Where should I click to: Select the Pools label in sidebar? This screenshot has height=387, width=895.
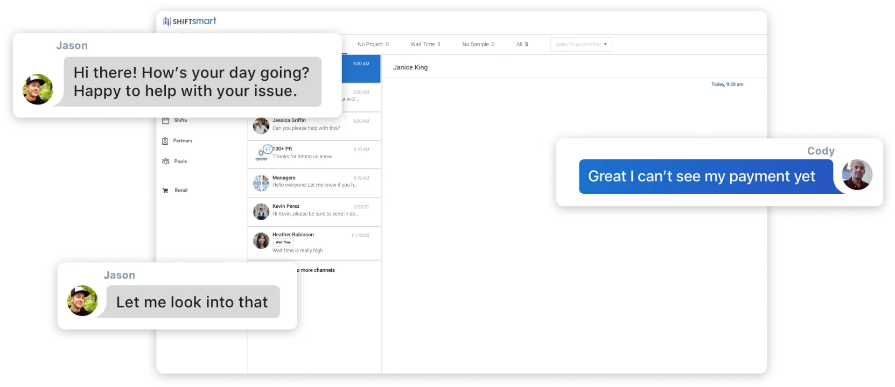180,161
